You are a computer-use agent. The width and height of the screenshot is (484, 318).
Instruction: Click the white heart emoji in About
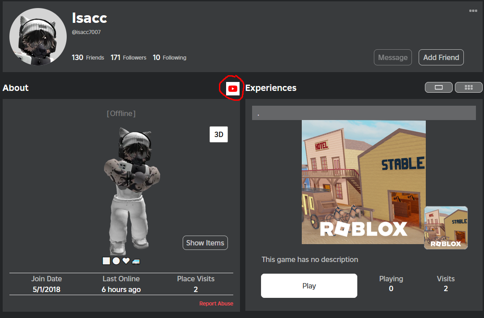(126, 261)
